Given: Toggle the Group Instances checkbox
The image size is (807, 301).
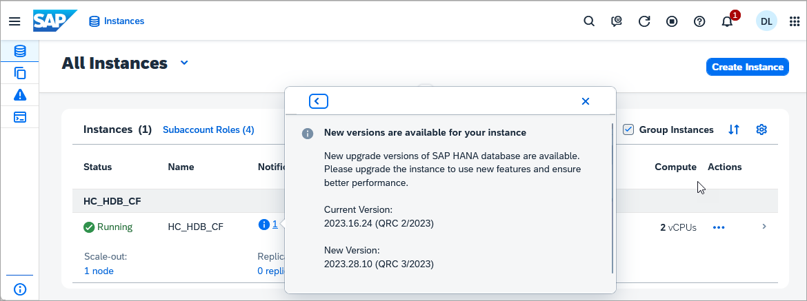Looking at the screenshot, I should 628,129.
